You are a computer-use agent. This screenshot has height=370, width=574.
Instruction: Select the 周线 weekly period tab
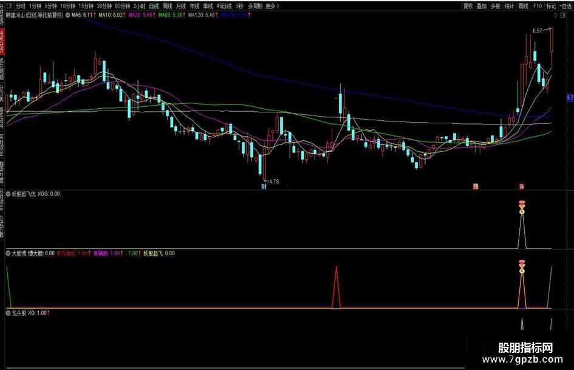167,6
